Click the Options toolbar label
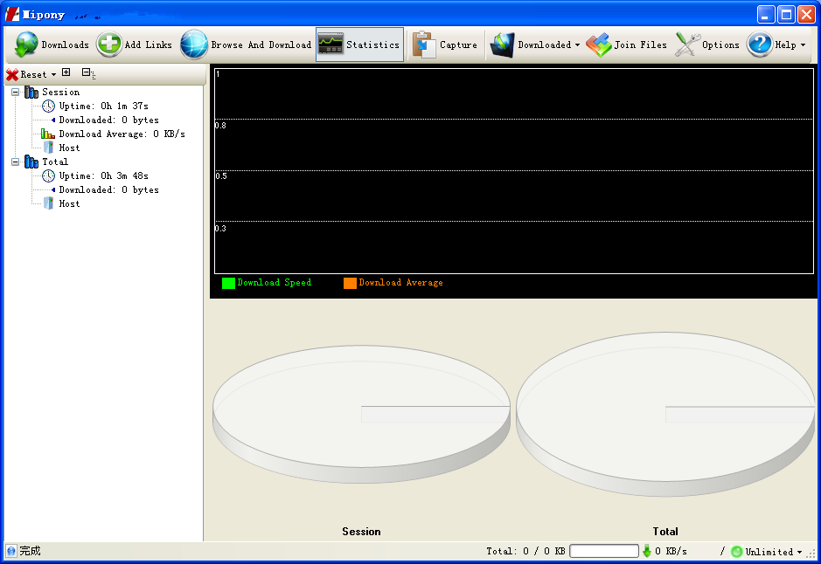The height and width of the screenshot is (564, 821). (x=721, y=45)
